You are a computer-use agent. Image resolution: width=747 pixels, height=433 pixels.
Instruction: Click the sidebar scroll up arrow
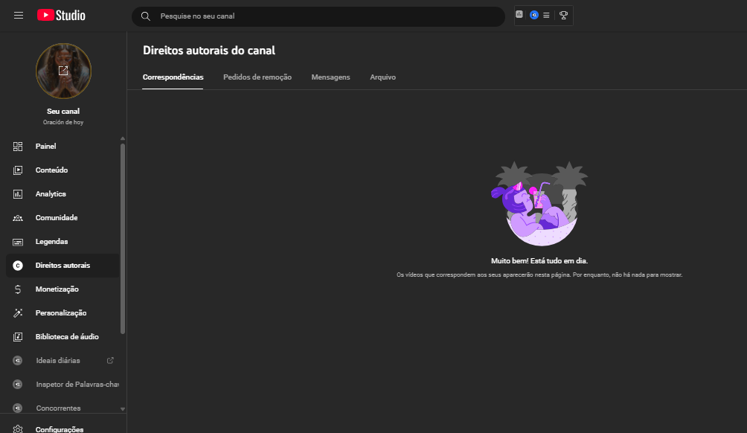click(x=123, y=138)
